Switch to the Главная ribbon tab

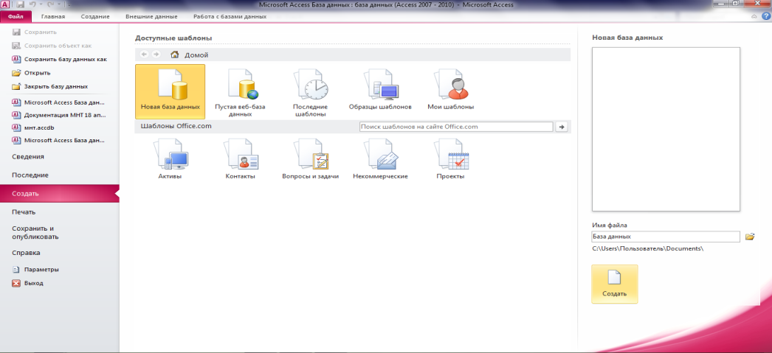(53, 16)
